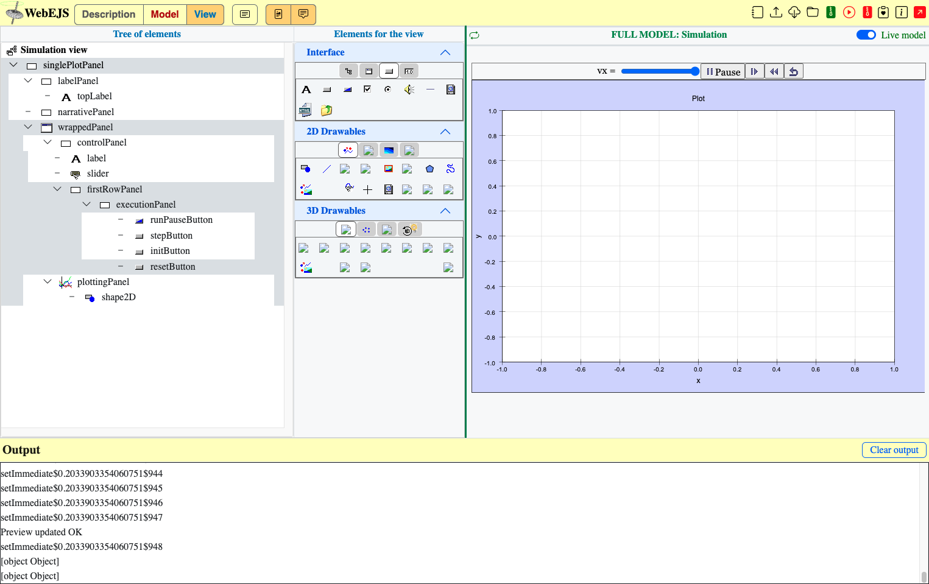Open the info icon in top toolbar

pyautogui.click(x=902, y=12)
